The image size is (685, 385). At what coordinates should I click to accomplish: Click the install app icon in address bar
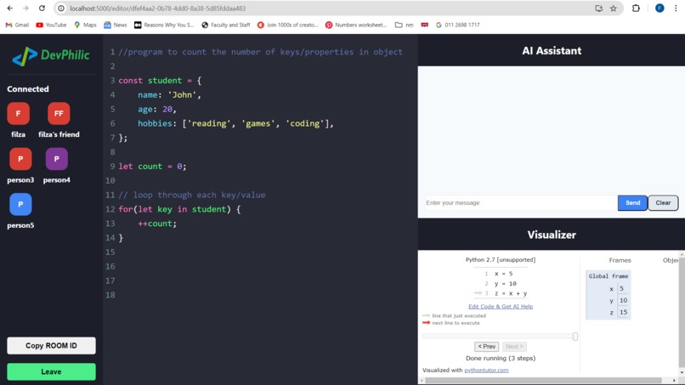click(599, 8)
